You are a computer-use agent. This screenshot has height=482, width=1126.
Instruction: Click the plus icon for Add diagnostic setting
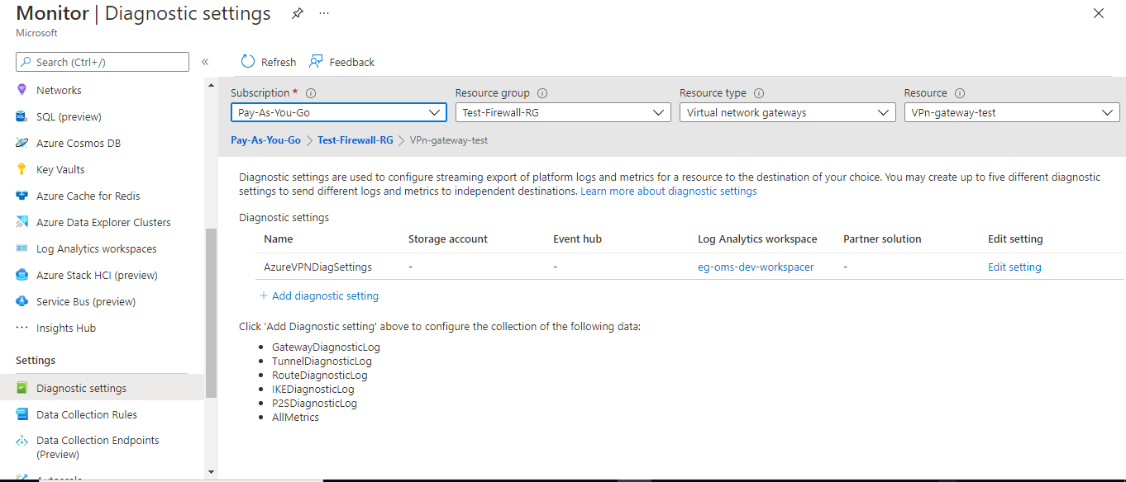point(264,295)
